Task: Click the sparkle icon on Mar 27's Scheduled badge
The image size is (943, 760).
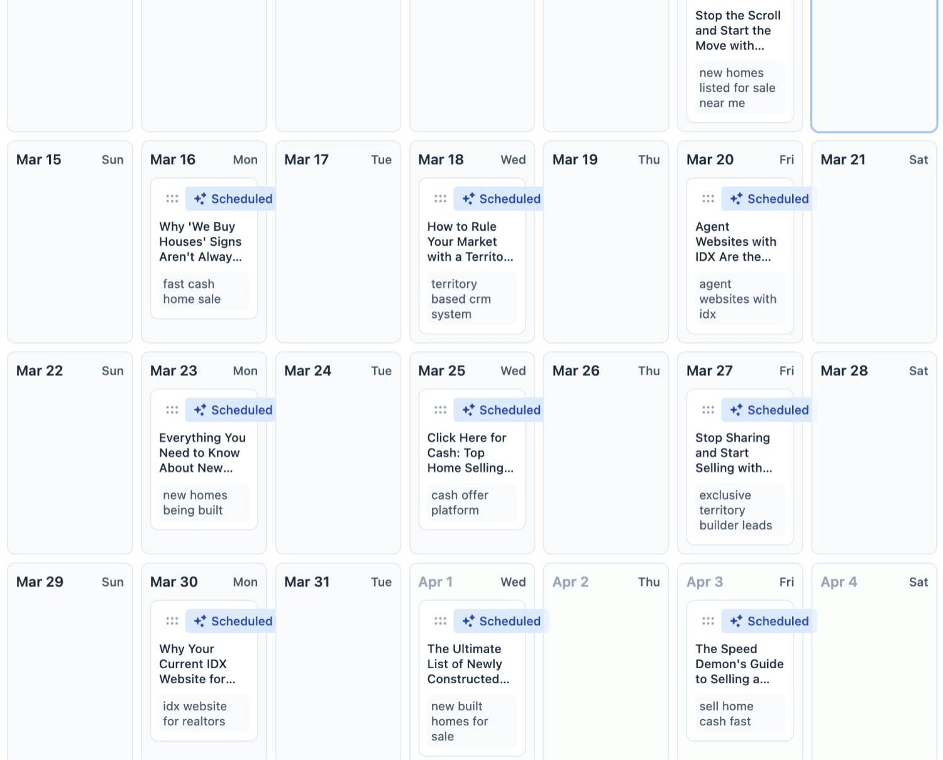Action: pos(736,409)
